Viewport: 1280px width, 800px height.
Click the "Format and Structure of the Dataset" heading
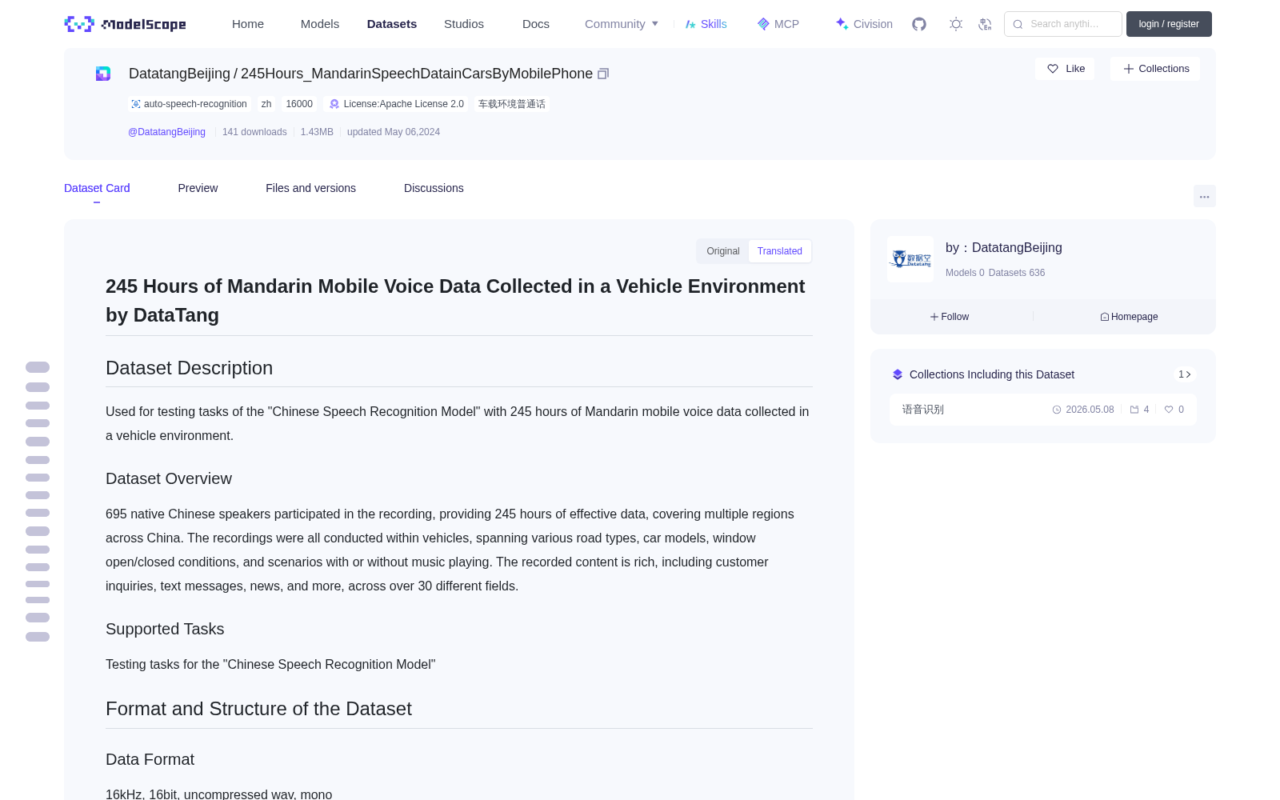[x=258, y=709]
